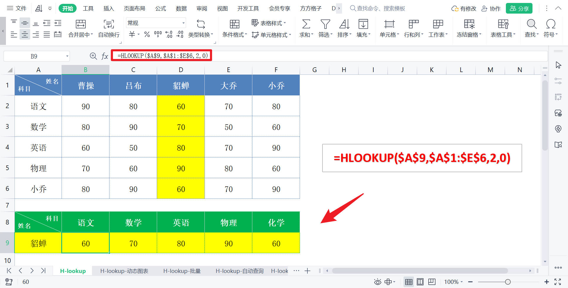Screen dimensions: 568x288
Task: Click the 协作 collaboration button
Action: [491, 8]
